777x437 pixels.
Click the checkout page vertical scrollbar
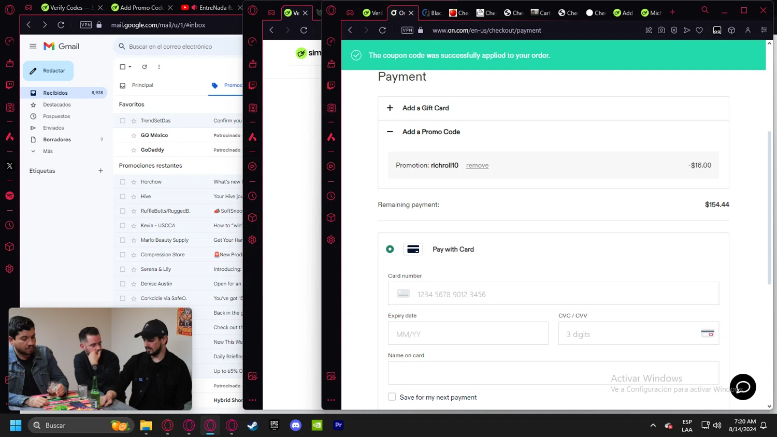click(x=769, y=207)
